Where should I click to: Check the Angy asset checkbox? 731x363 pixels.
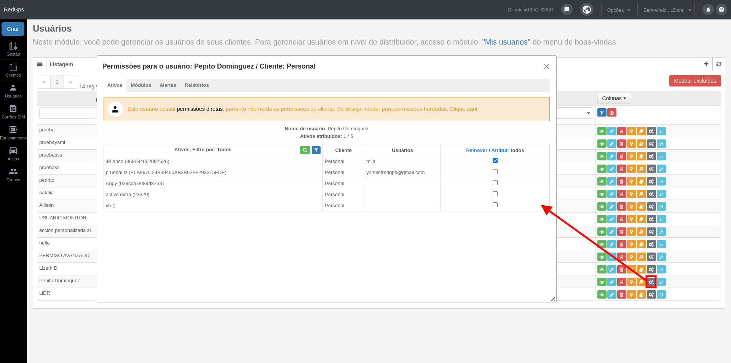[x=495, y=183]
